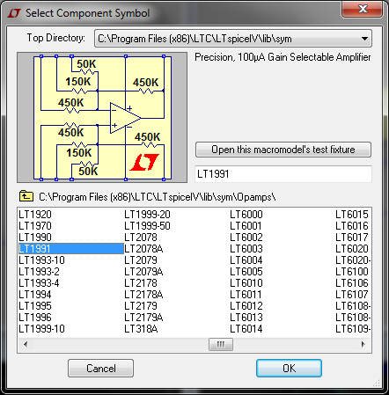This screenshot has height=395, width=389.
Task: Select LT2179A in the list
Action: click(x=143, y=318)
